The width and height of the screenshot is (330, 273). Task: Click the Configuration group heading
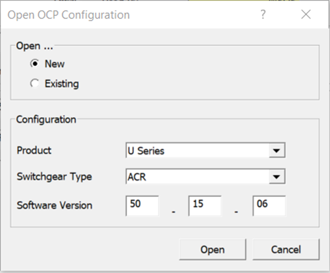[46, 120]
